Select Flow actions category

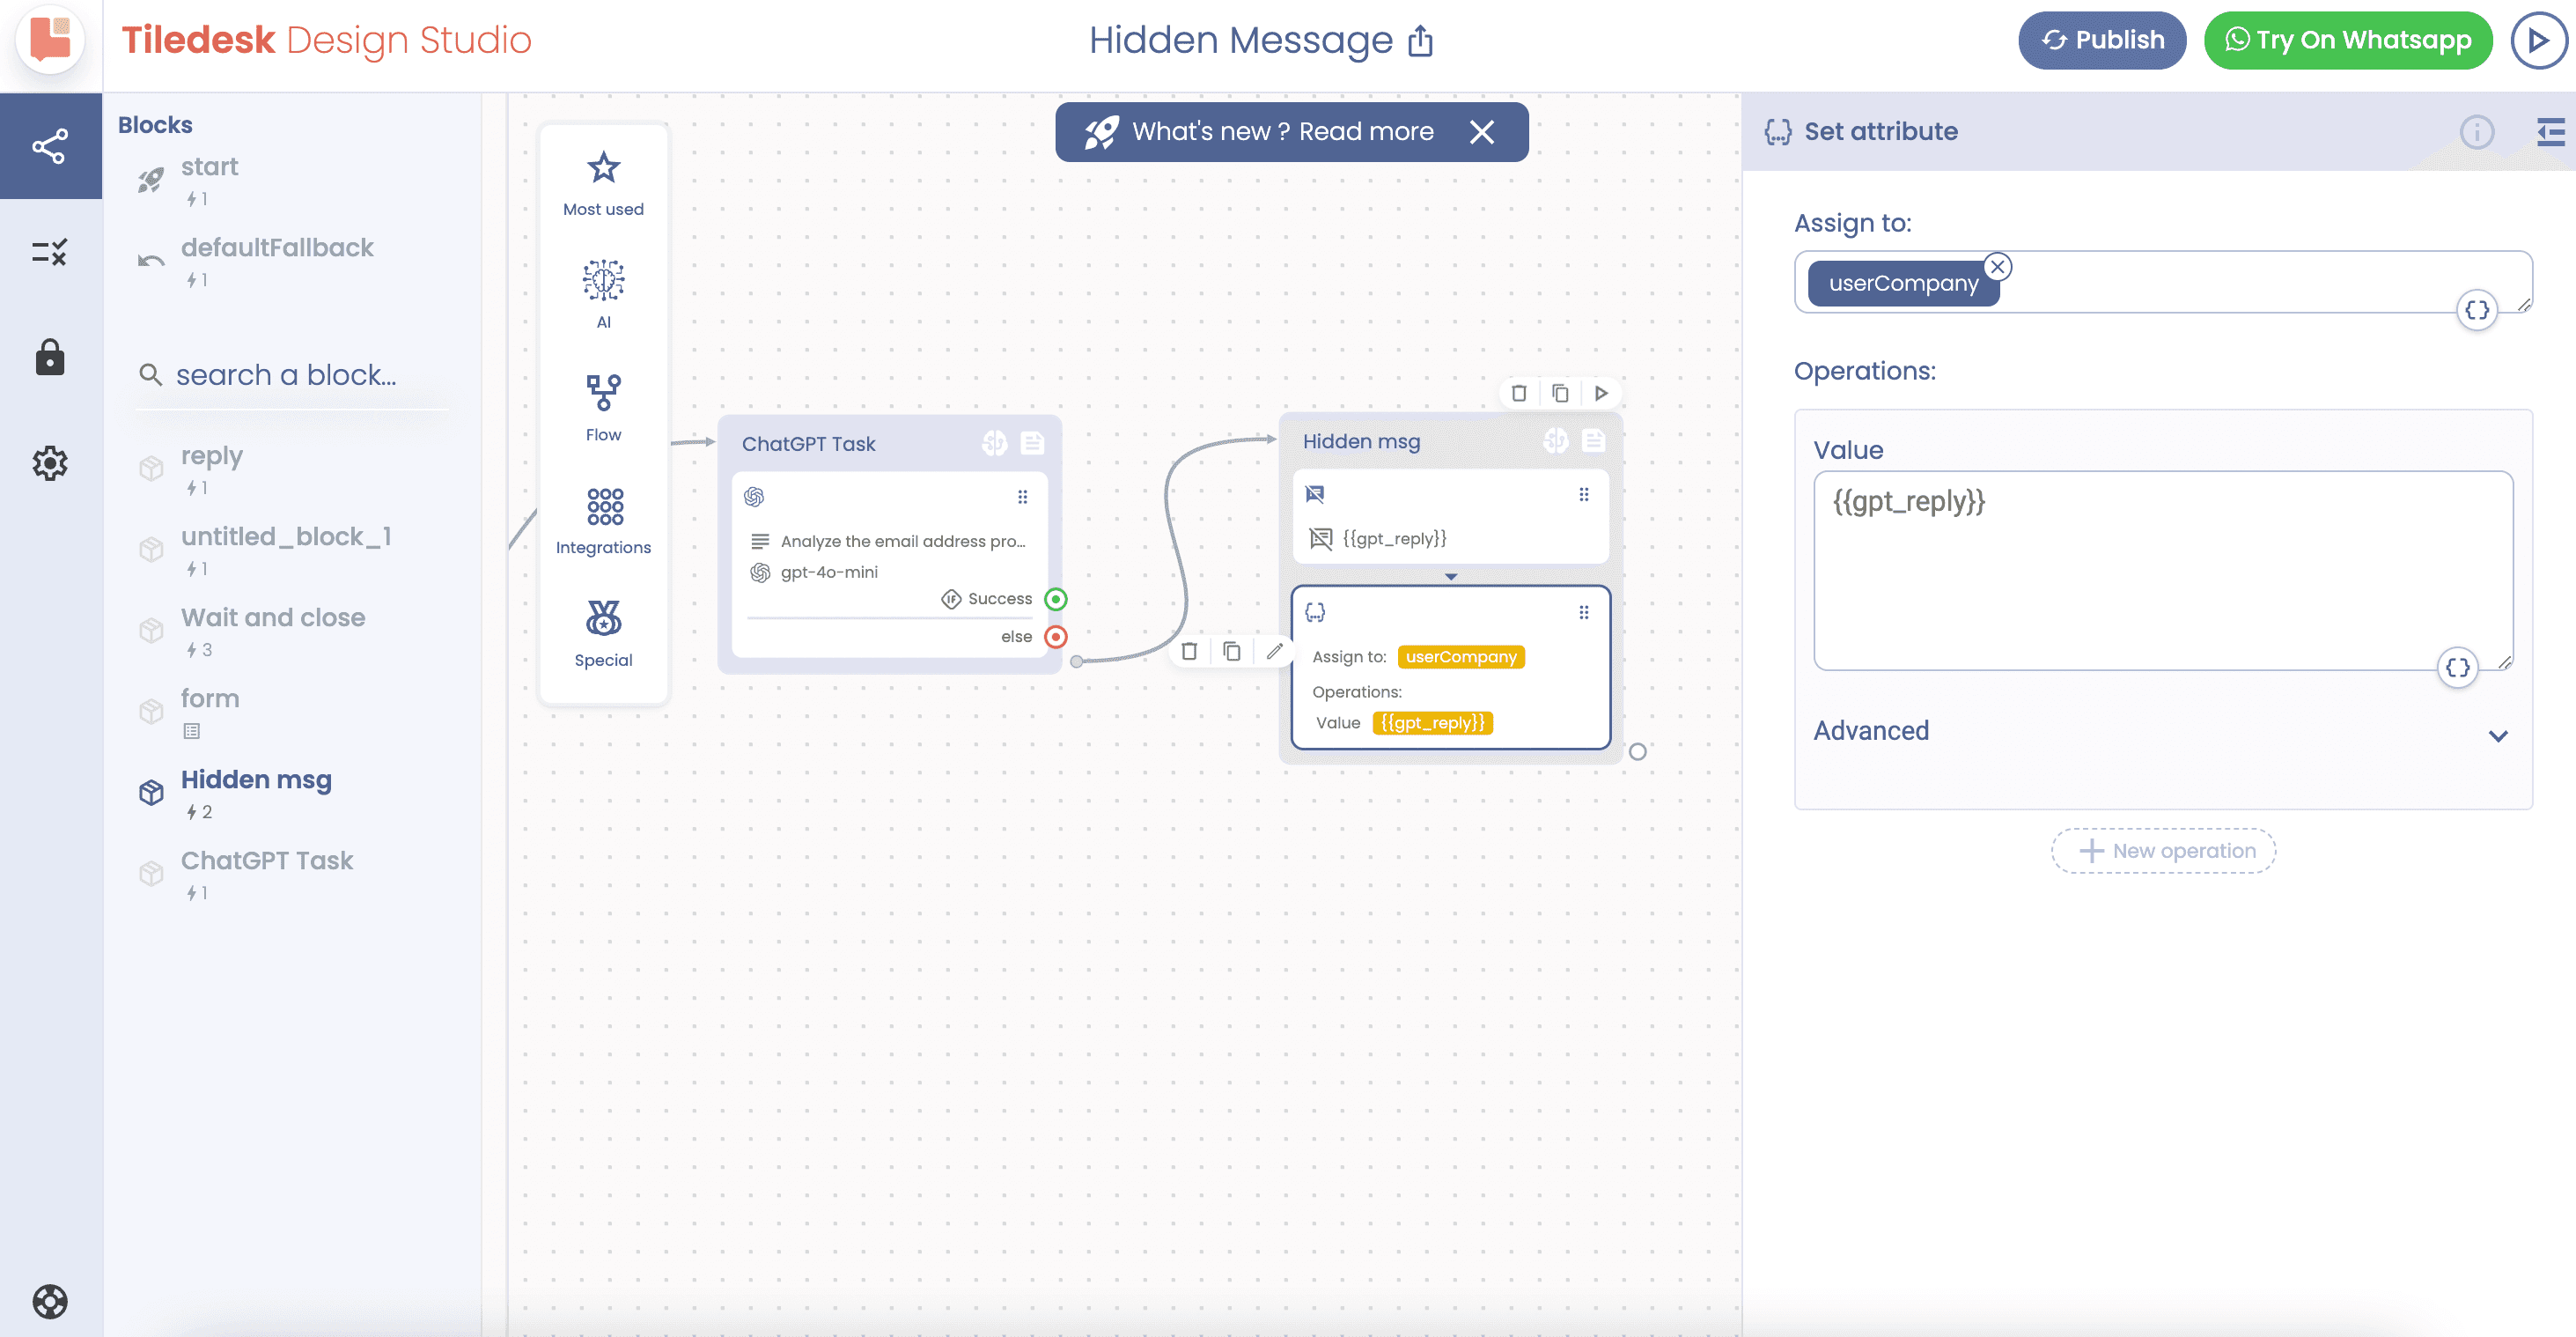point(603,407)
